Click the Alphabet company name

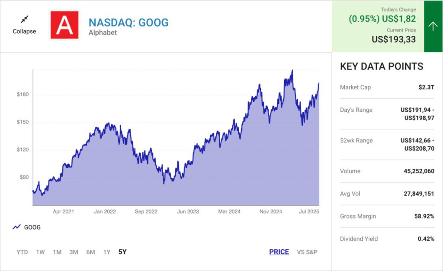pyautogui.click(x=103, y=33)
